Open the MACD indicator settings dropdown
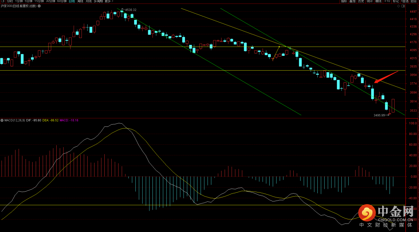Image resolution: width=419 pixels, height=232 pixels. 2,120
